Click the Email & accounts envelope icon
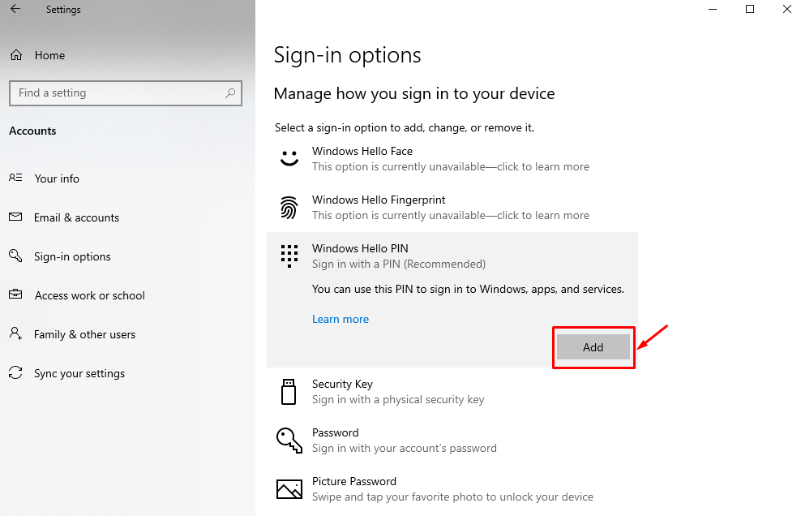The height and width of the screenshot is (516, 801). [16, 217]
